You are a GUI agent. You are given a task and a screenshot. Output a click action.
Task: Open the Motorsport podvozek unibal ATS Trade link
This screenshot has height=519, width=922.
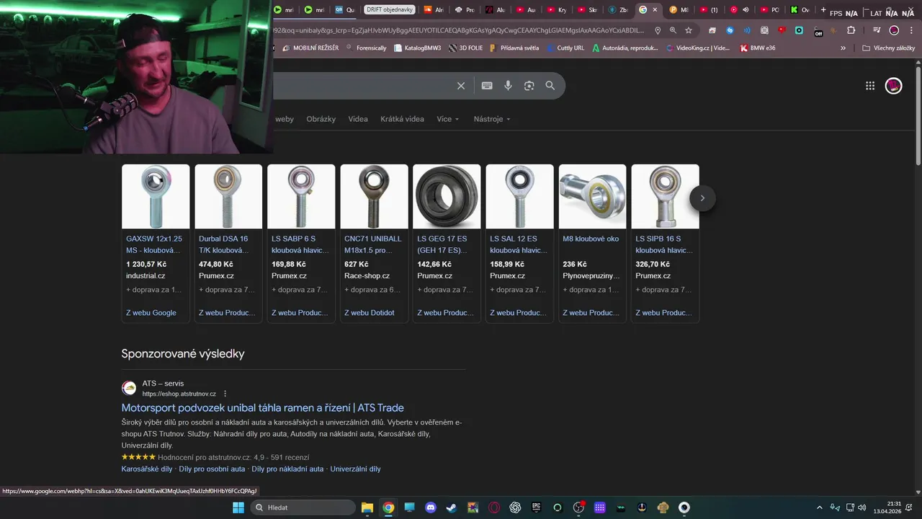[262, 408]
